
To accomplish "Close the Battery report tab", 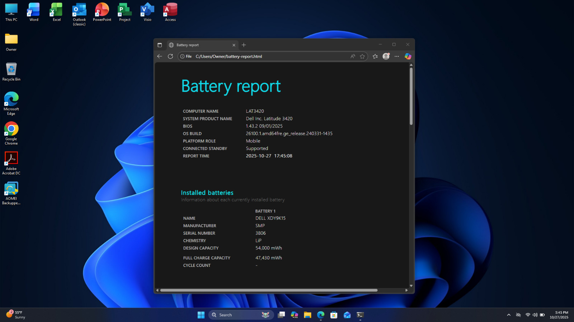I will [234, 45].
